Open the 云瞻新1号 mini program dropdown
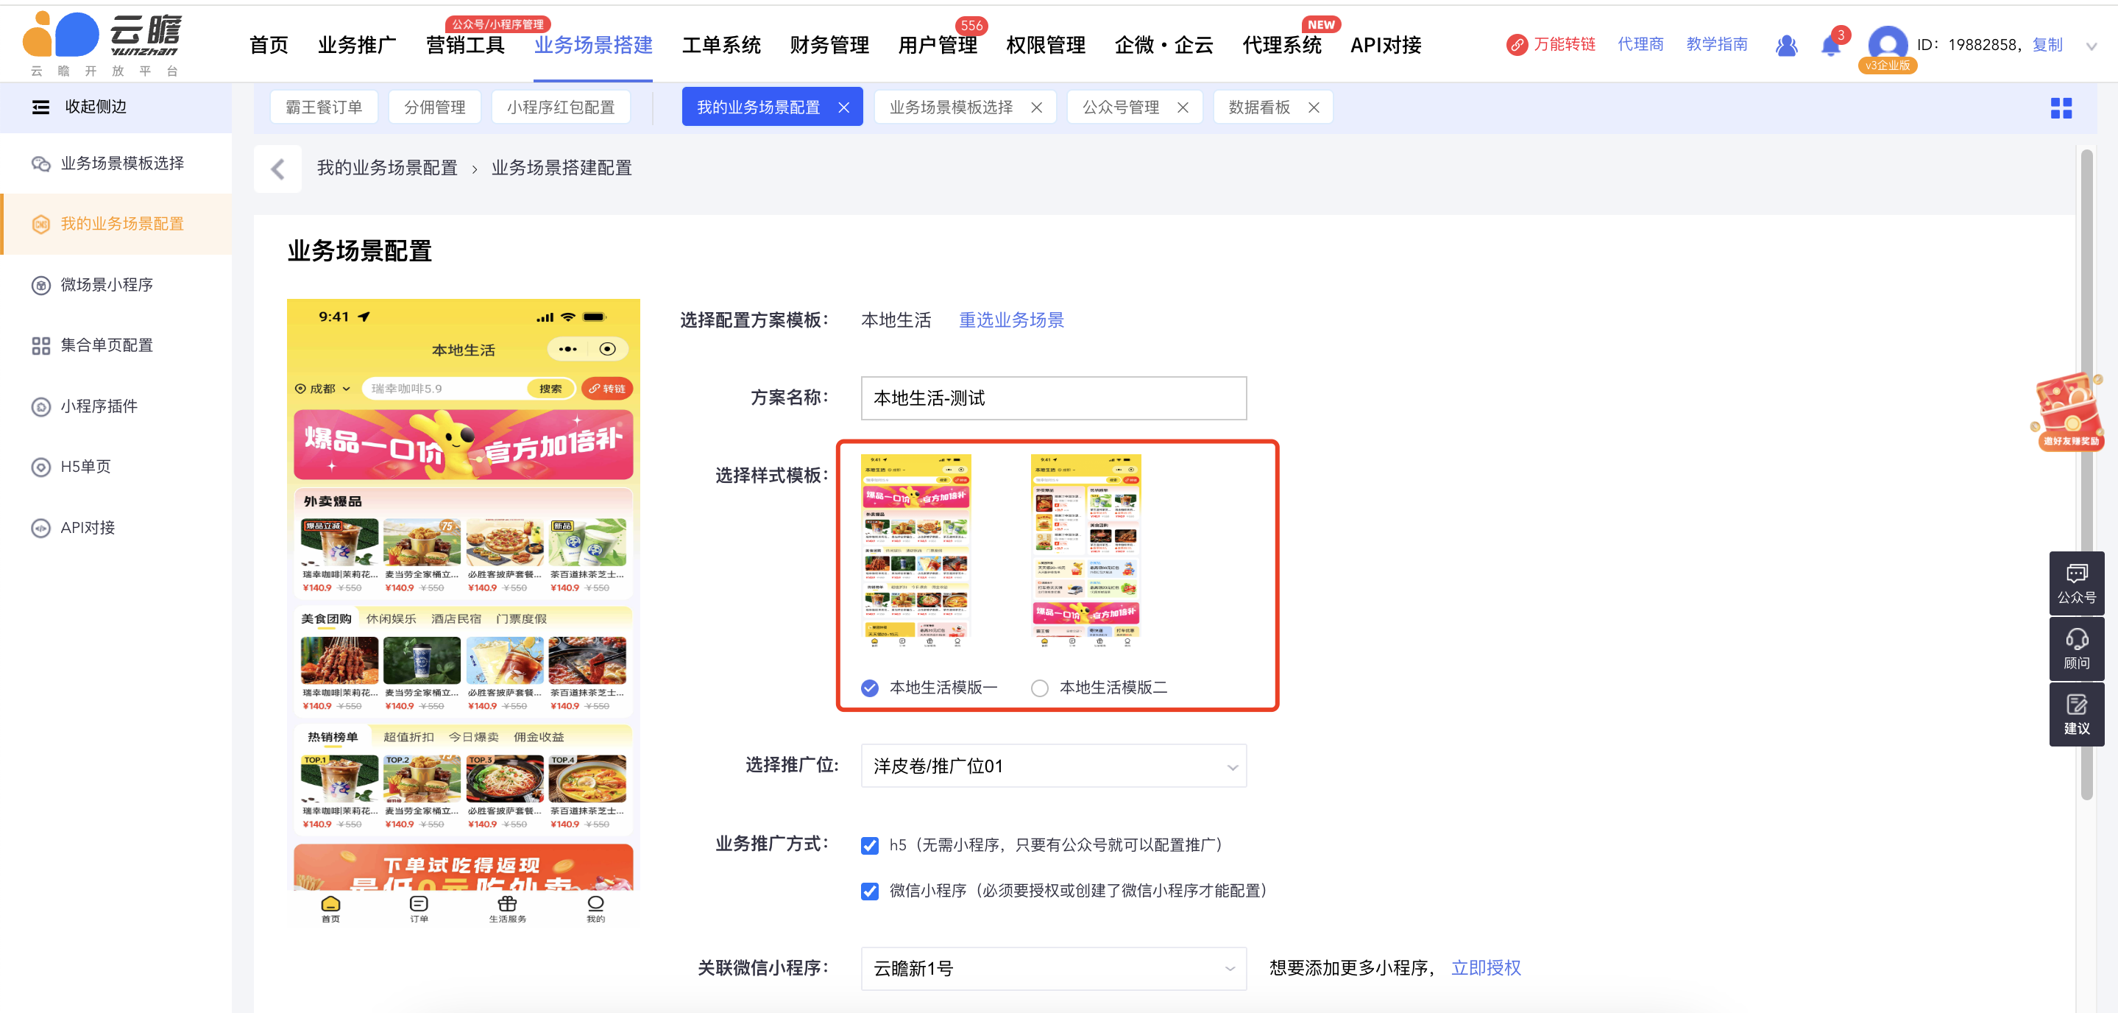 [1052, 969]
